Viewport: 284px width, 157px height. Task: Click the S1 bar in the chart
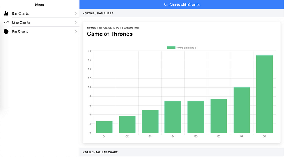pyautogui.click(x=104, y=127)
